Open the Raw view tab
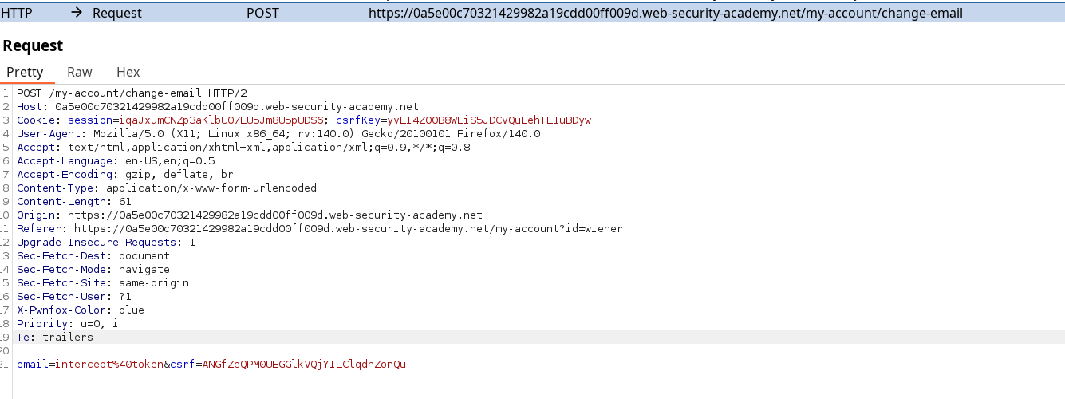The width and height of the screenshot is (1065, 399). point(79,72)
